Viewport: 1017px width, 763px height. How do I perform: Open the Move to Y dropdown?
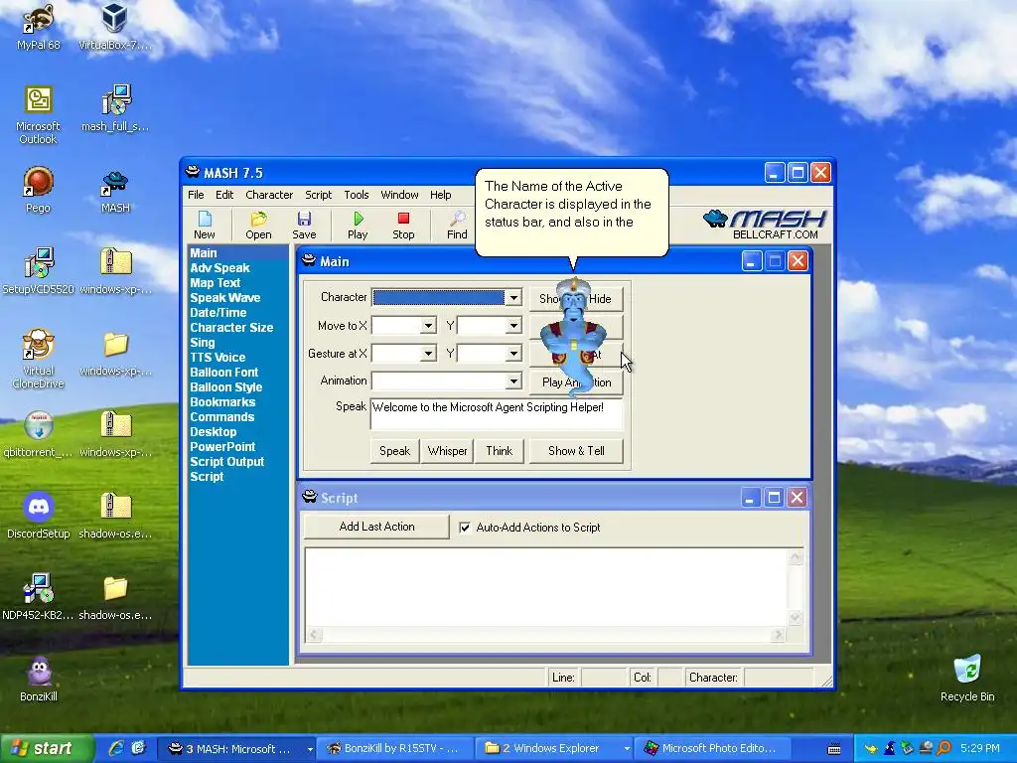click(x=513, y=326)
